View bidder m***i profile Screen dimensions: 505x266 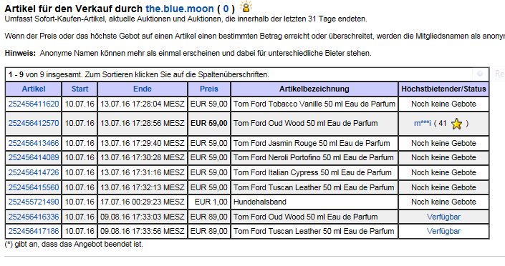[422, 123]
